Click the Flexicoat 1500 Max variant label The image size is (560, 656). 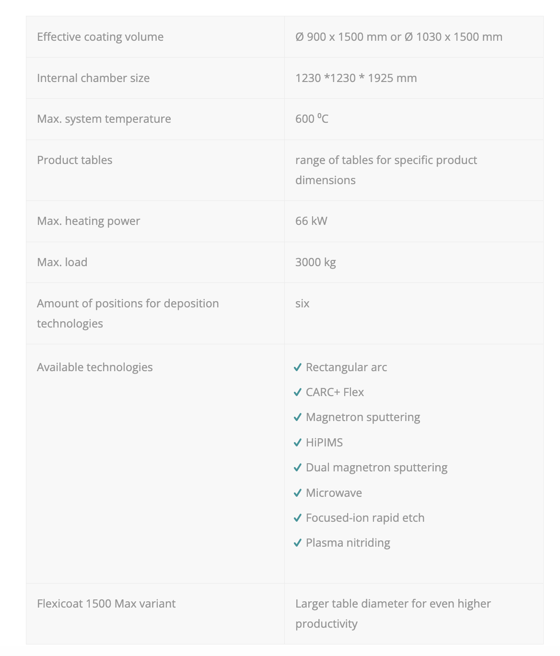click(106, 604)
